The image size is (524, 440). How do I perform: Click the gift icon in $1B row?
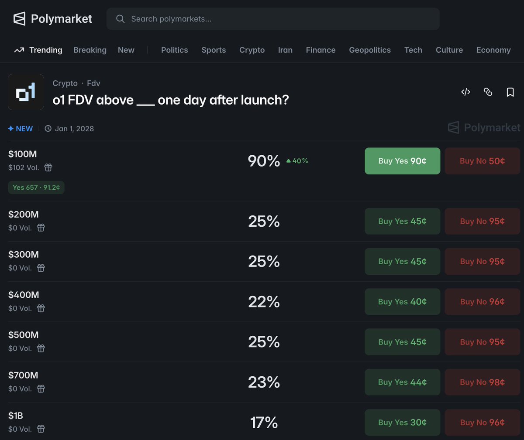(x=41, y=429)
